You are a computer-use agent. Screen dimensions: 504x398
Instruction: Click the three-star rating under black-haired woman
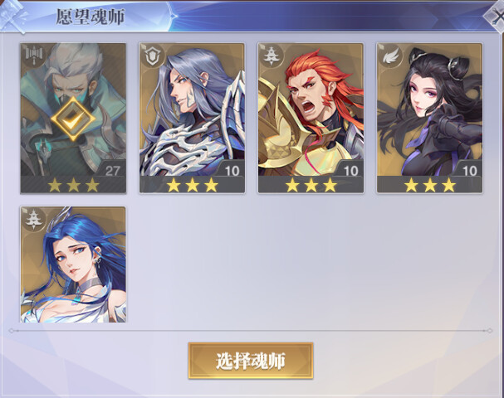[429, 185]
